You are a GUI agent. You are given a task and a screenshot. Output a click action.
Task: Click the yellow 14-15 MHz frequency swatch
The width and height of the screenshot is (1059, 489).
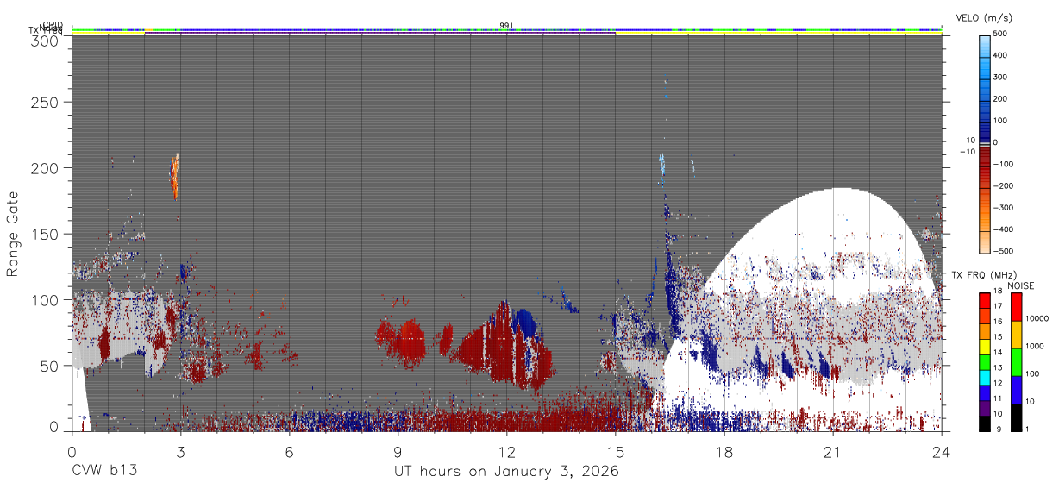(984, 347)
